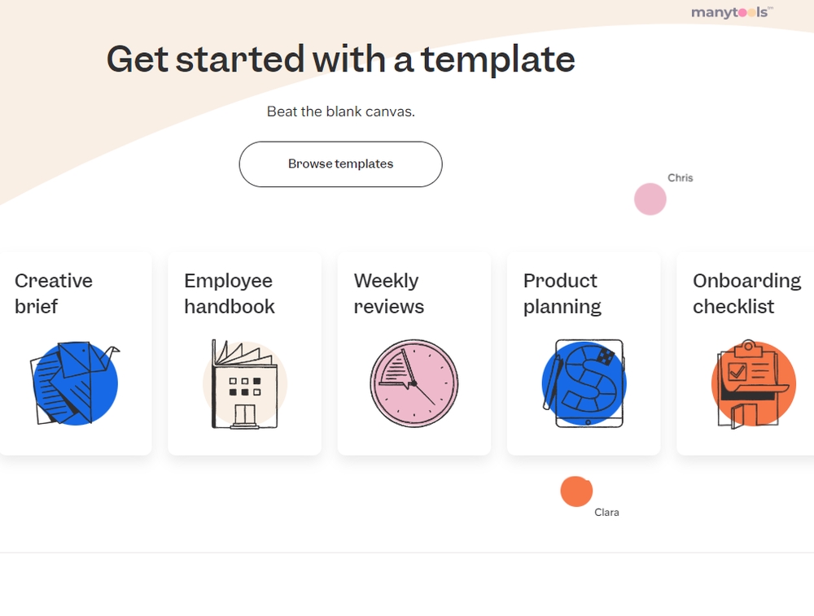The height and width of the screenshot is (616, 814).
Task: Click the Chris name label
Action: 680,177
